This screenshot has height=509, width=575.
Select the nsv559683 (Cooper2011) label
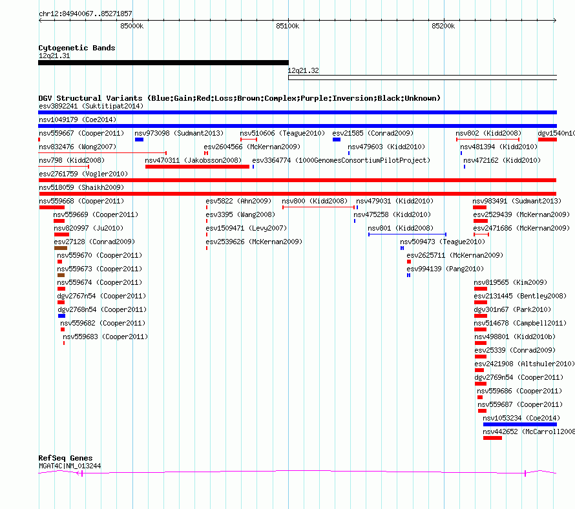[105, 337]
